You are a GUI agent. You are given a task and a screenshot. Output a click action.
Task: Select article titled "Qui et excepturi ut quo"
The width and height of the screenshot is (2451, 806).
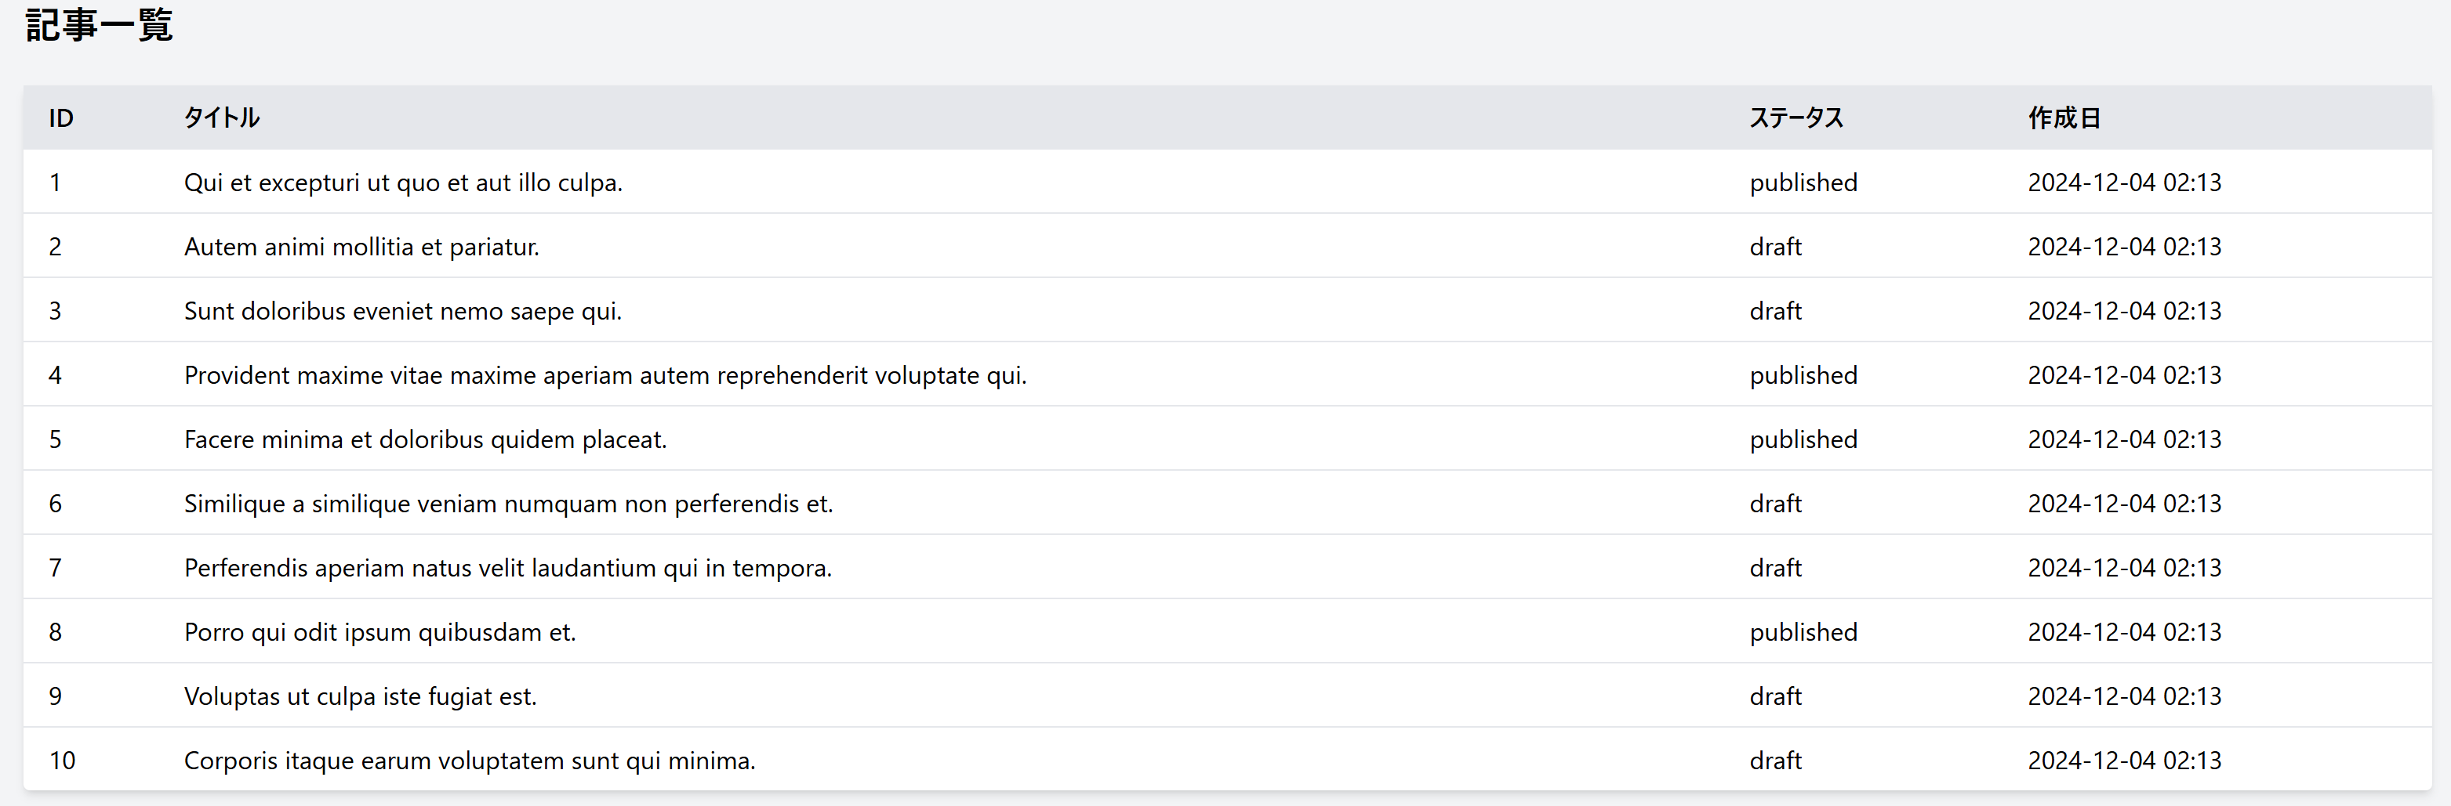pyautogui.click(x=402, y=183)
